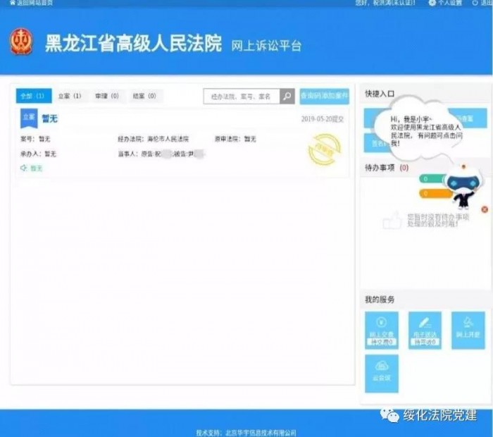Click the 退出 power icon
The height and width of the screenshot is (437, 493).
click(x=475, y=3)
